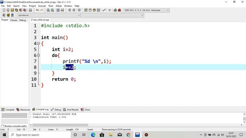
Task: Click the Save All toolbar icon
Action: click(x=17, y=10)
